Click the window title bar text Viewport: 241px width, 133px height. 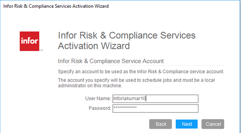56,6
